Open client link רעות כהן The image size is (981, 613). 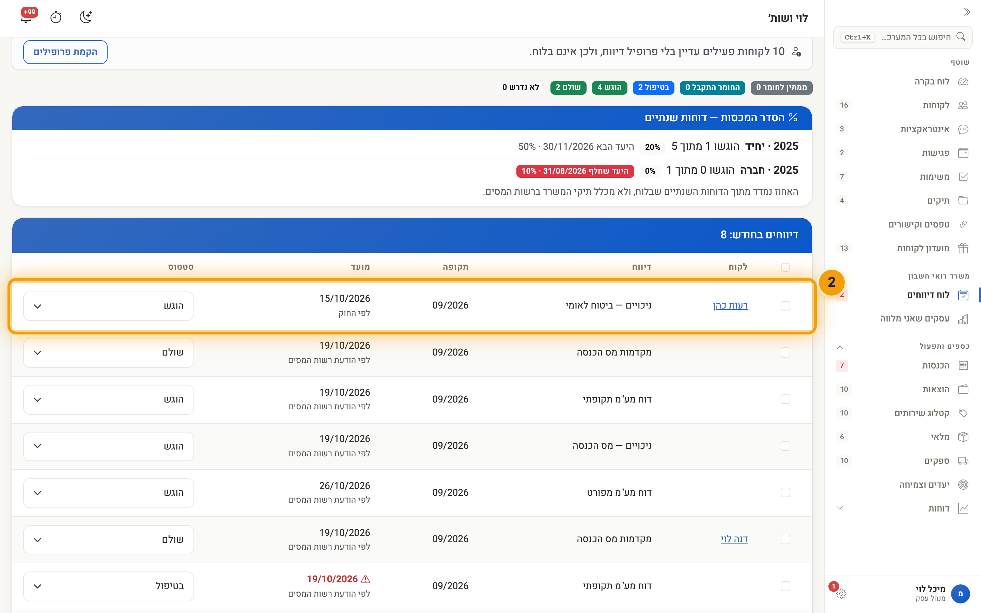coord(730,305)
